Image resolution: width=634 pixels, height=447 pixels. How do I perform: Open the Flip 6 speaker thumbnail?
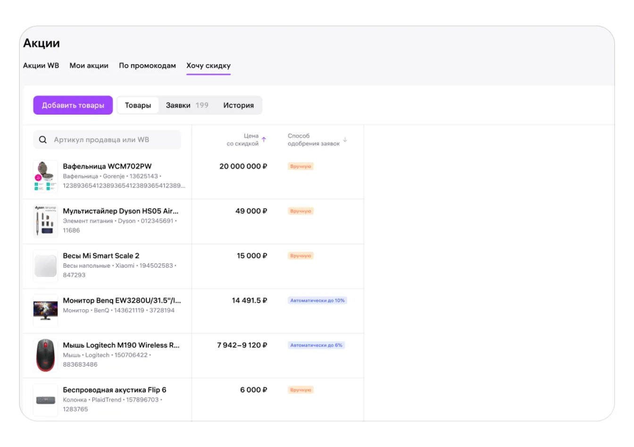[x=45, y=400]
